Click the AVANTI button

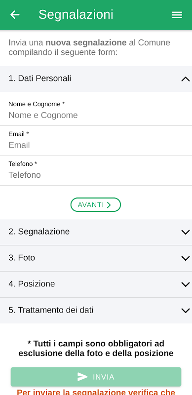click(96, 205)
